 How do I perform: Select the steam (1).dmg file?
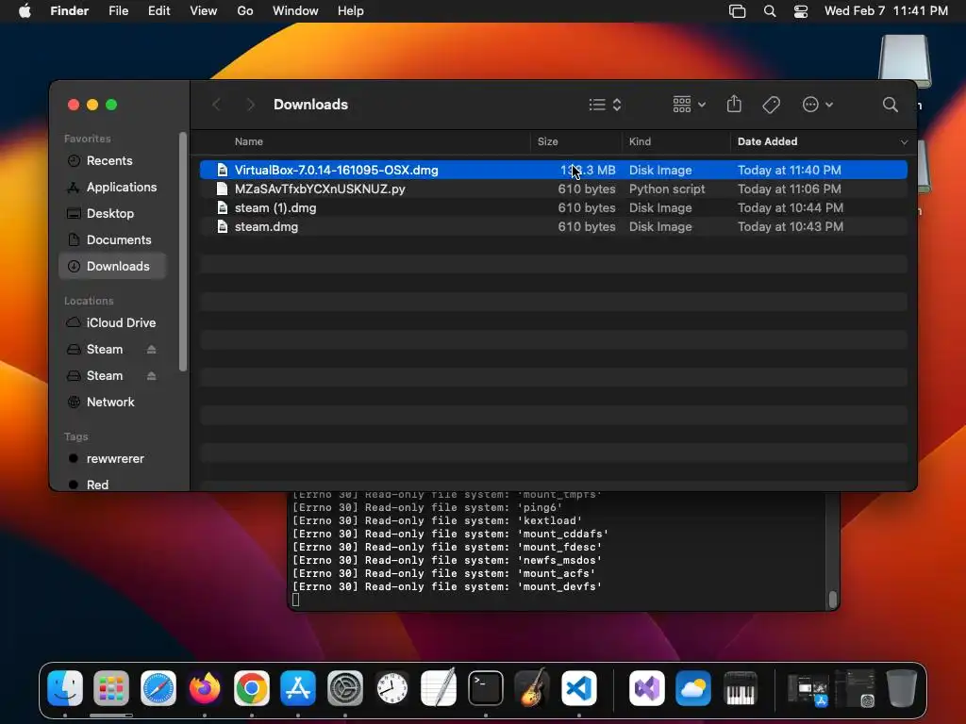(553, 208)
